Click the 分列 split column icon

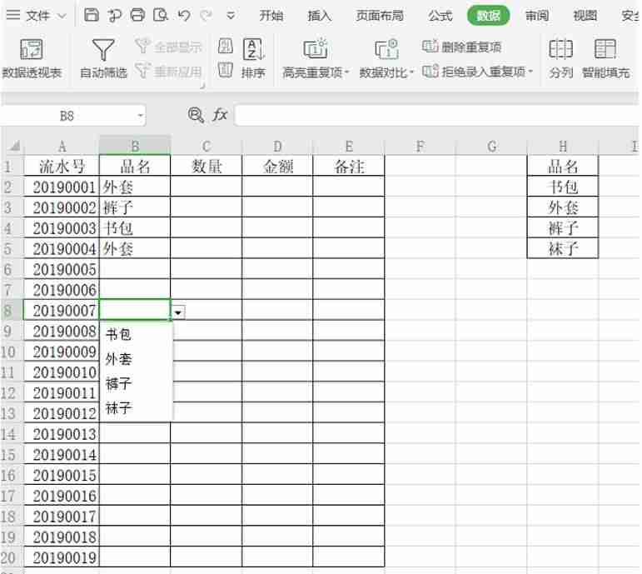560,58
